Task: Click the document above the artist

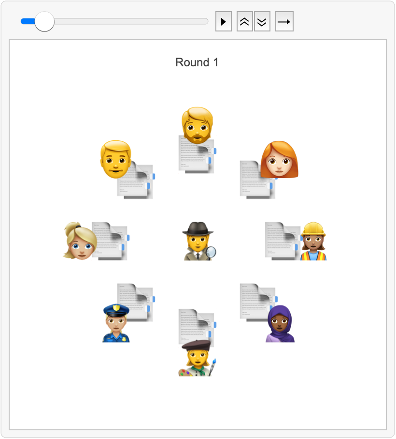Action: [197, 326]
